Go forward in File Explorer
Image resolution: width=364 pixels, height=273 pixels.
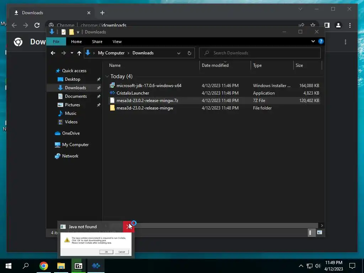pos(63,53)
